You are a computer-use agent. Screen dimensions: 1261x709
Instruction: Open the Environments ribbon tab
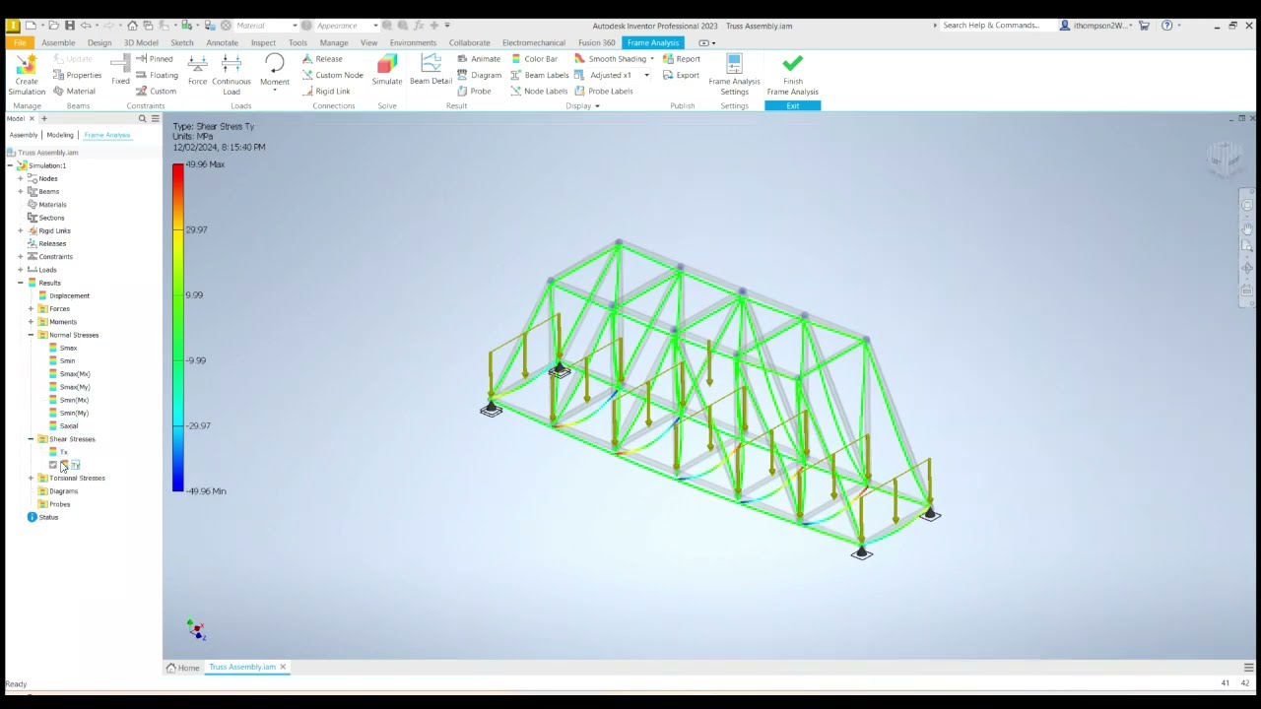(x=413, y=42)
